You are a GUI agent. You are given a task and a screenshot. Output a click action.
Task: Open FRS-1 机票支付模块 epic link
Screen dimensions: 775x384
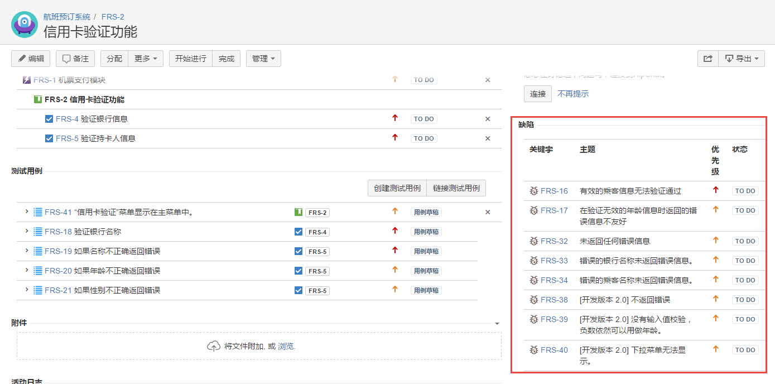point(69,80)
